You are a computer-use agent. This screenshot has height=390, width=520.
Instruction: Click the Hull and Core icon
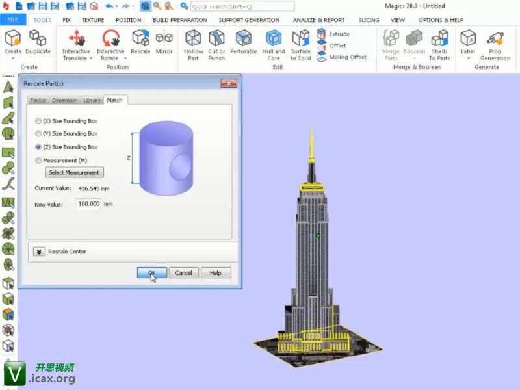point(274,38)
